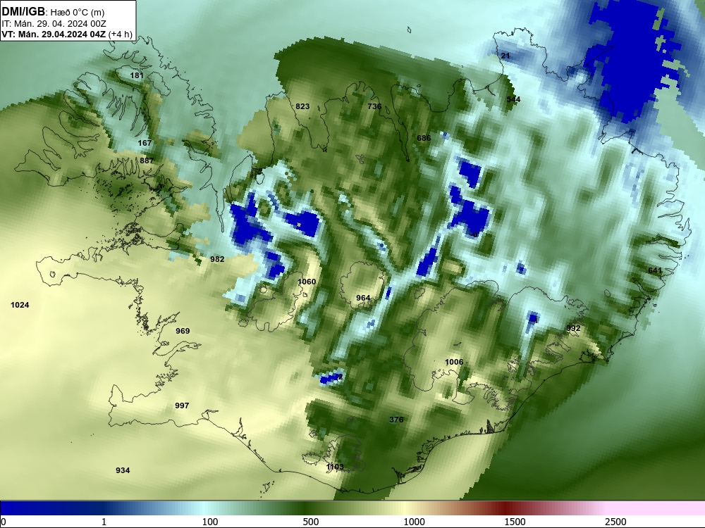The width and height of the screenshot is (705, 528).
Task: Click the map value 982
Action: click(217, 259)
